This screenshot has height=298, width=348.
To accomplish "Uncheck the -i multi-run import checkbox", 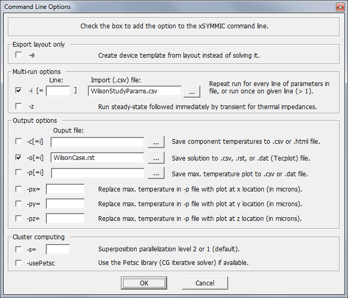I will (18, 90).
